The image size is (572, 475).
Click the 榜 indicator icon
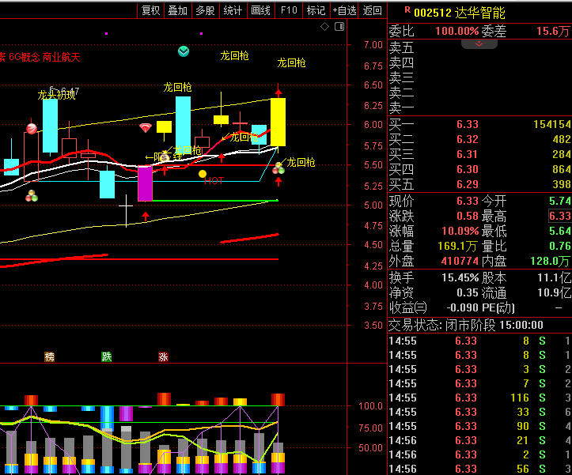[50, 356]
